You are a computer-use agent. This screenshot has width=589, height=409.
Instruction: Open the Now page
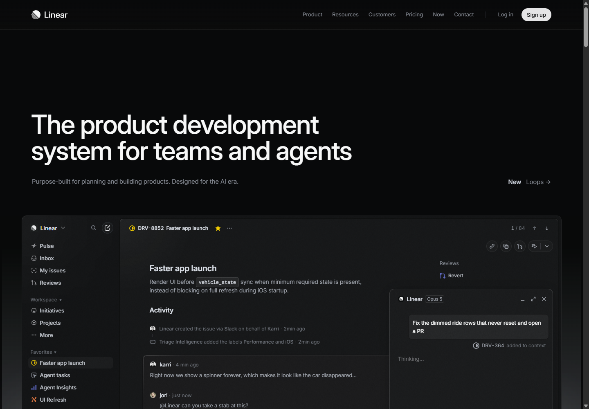[x=438, y=15]
